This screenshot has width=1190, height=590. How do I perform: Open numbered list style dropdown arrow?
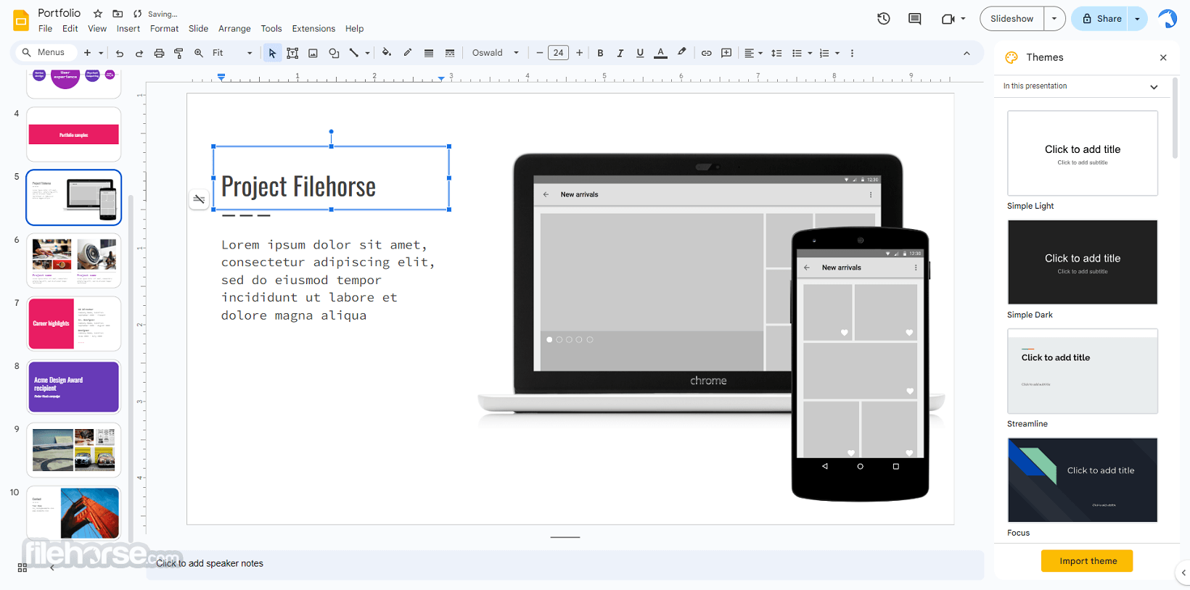coord(837,53)
